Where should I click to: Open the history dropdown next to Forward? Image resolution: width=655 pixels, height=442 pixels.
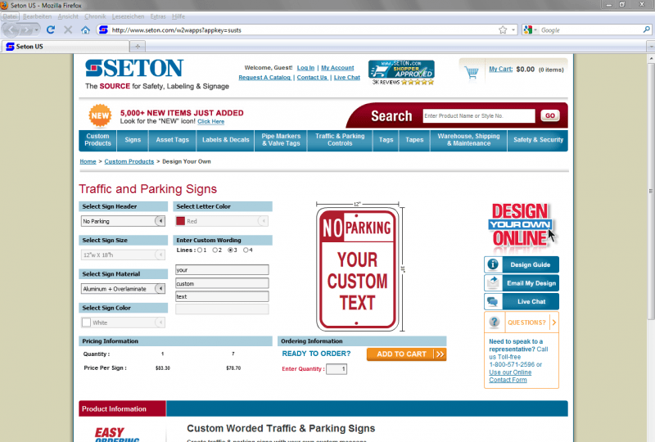coord(36,30)
